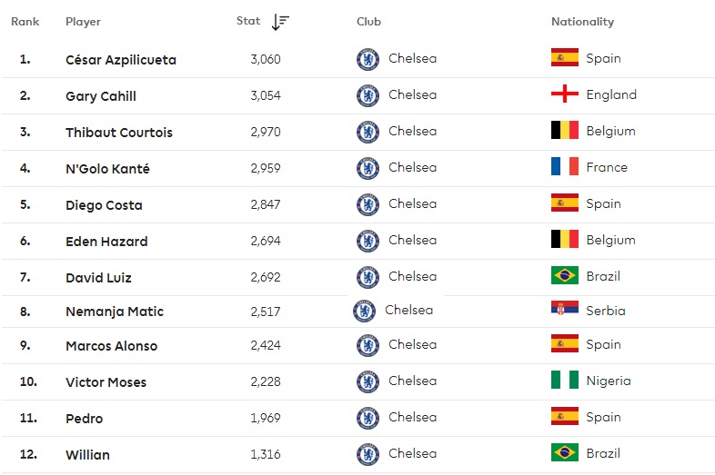Viewport: 715px width, 475px height.
Task: Click the Chelsea club name for Gary Cahill
Action: (x=412, y=94)
